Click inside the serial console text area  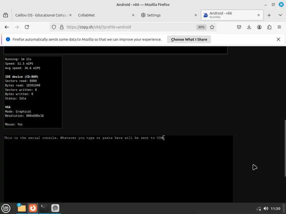pos(118,169)
